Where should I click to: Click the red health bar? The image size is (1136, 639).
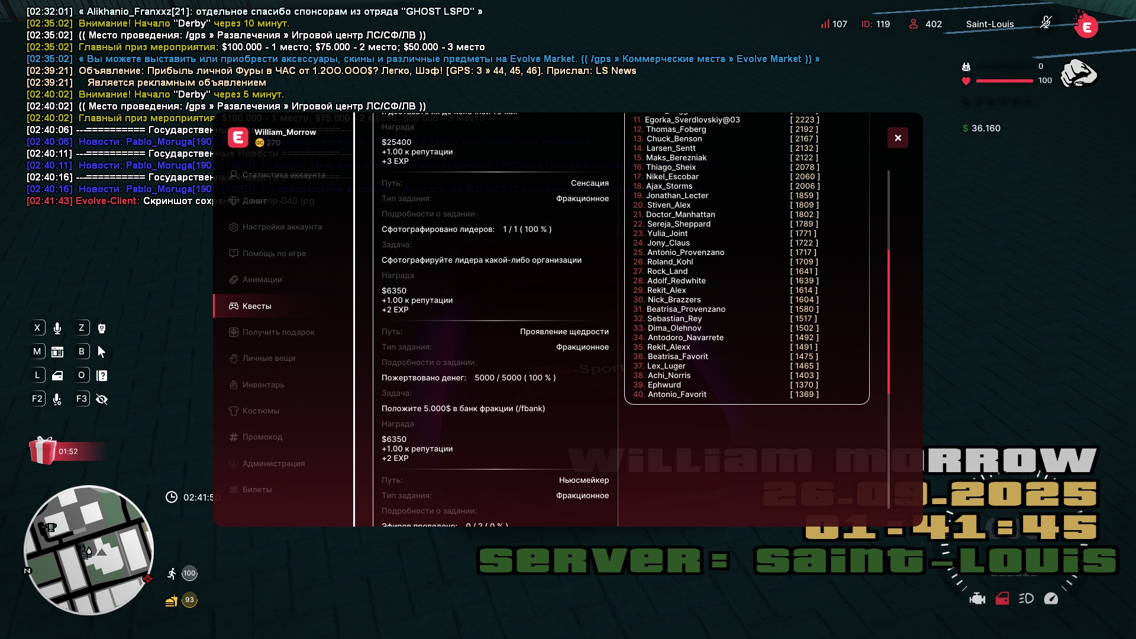tap(1004, 81)
